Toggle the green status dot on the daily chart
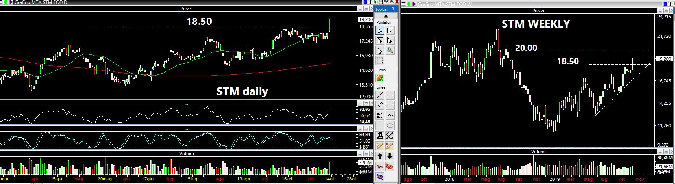 coord(6,2)
